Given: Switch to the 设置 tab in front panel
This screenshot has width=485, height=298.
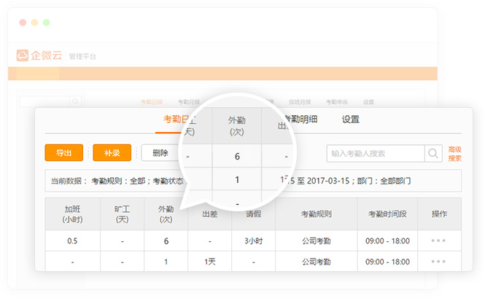Looking at the screenshot, I should point(351,119).
